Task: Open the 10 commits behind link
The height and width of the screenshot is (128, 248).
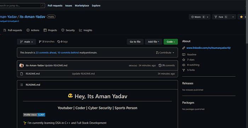Action: click(x=68, y=52)
